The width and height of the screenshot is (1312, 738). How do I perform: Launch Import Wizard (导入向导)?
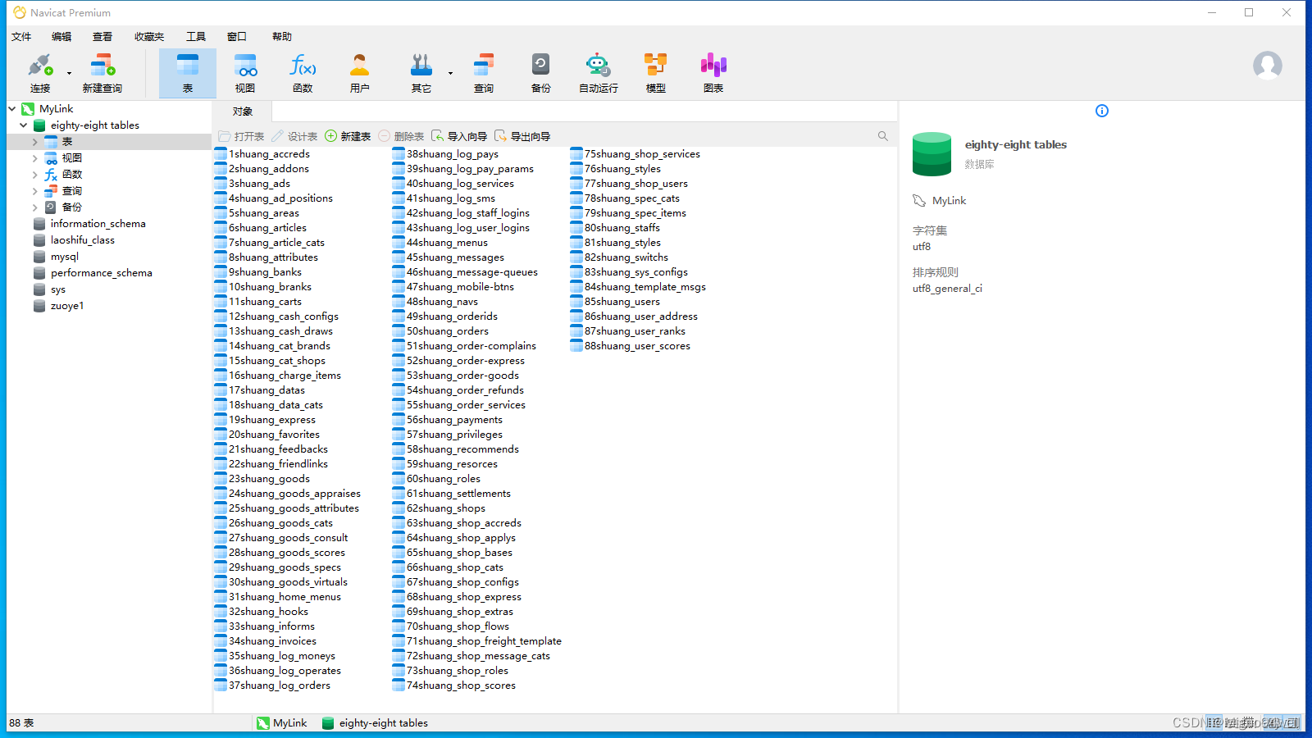459,136
